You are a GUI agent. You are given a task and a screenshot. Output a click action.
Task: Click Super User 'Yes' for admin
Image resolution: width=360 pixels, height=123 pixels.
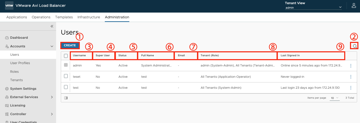point(98,65)
